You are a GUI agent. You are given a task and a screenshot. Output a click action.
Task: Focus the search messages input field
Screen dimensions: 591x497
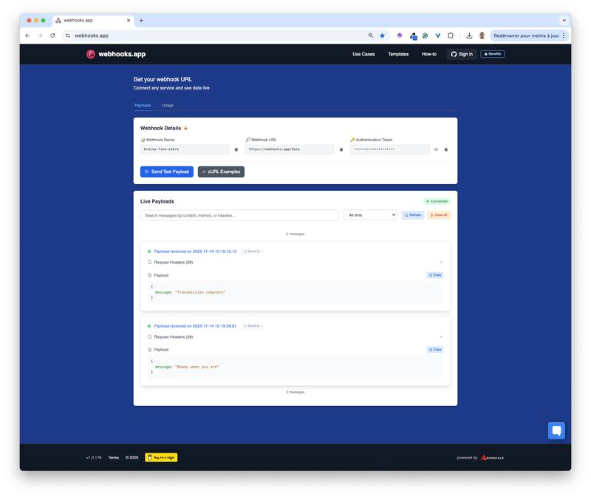coord(239,215)
